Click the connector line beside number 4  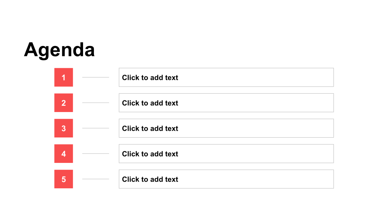coord(95,154)
